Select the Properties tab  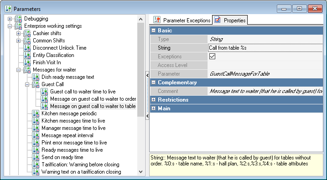click(230, 20)
